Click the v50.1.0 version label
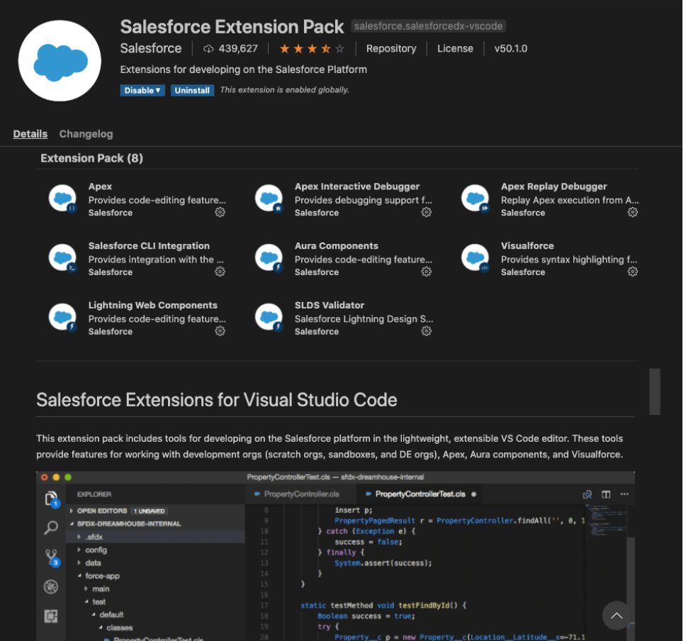Image resolution: width=686 pixels, height=641 pixels. point(510,49)
